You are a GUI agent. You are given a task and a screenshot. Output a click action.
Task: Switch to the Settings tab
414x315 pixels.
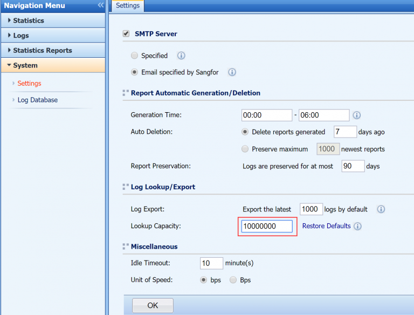(128, 6)
